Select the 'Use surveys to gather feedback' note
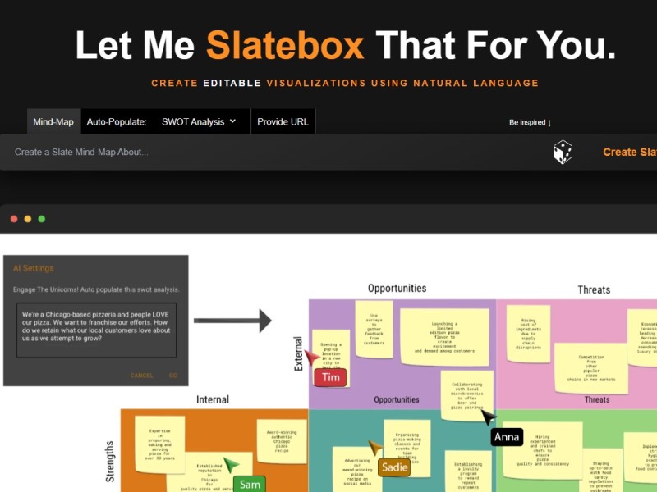Viewport: 657px width, 492px height. click(x=374, y=330)
